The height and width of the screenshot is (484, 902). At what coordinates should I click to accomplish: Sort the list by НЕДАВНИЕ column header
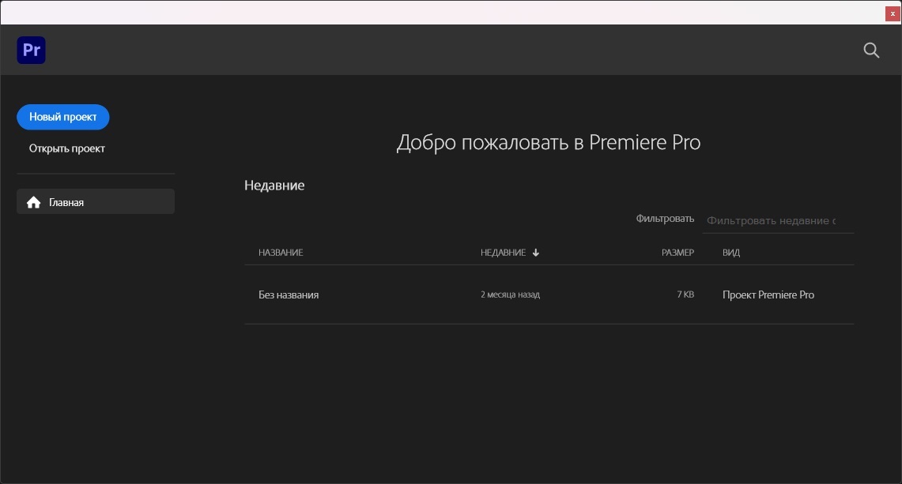click(503, 253)
